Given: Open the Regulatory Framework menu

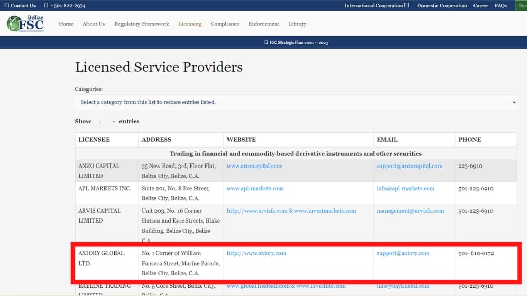Looking at the screenshot, I should coord(142,24).
